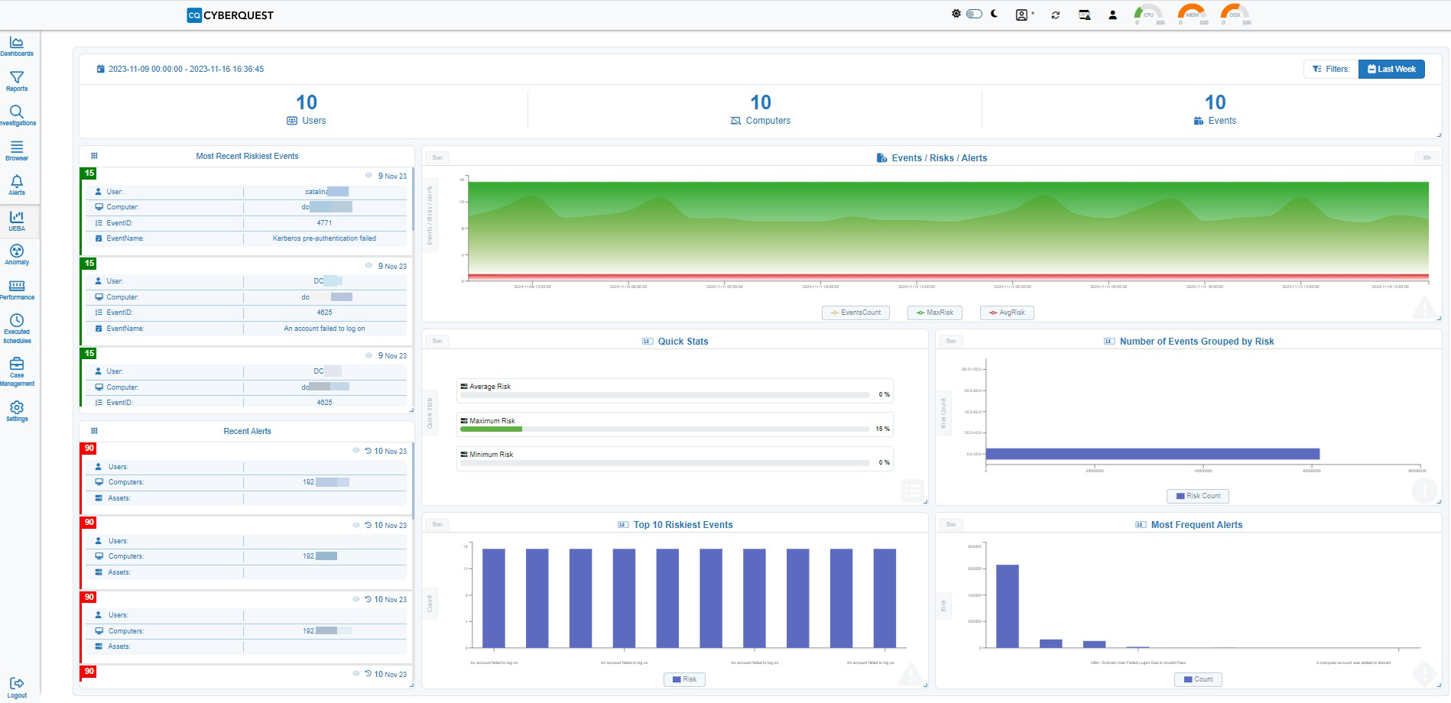The image size is (1451, 703).
Task: Open the 5m refresh interval on Quick Stats
Action: [x=437, y=341]
